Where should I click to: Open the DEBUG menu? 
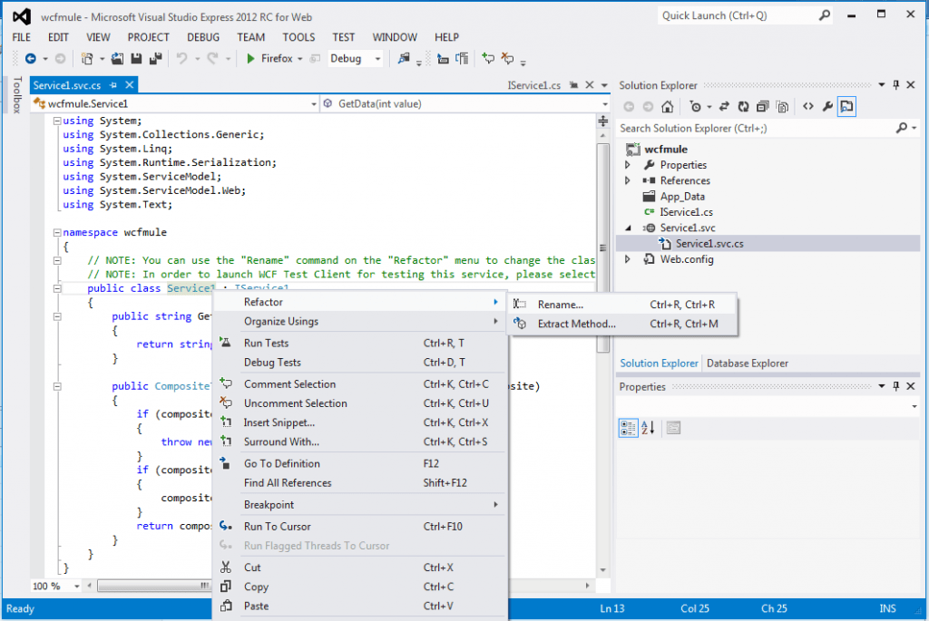(202, 37)
